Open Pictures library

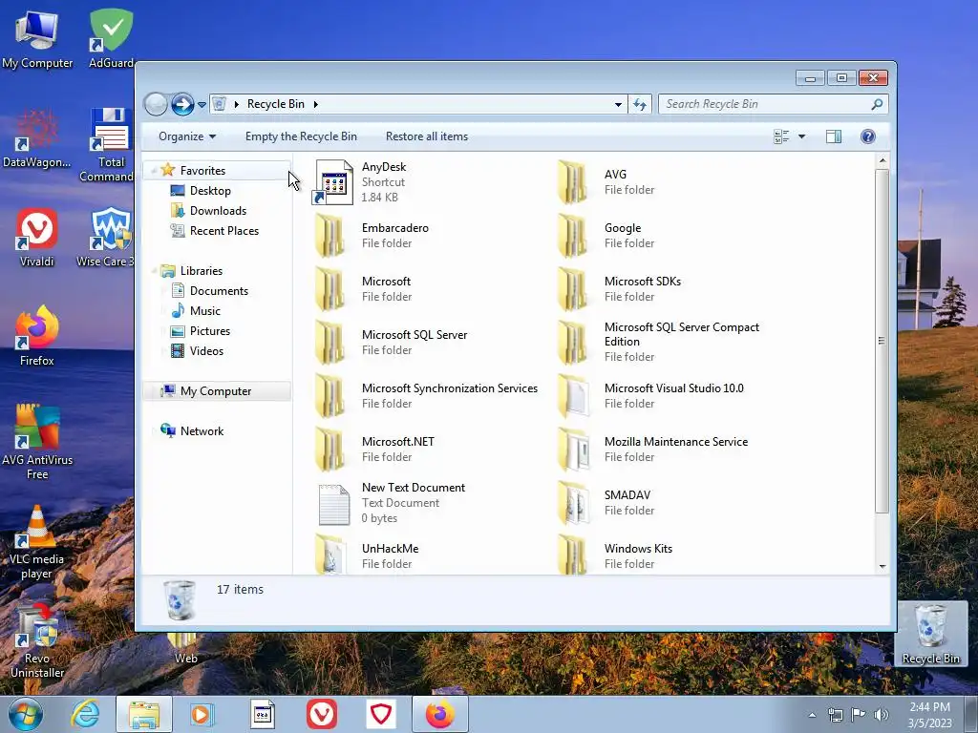210,331
